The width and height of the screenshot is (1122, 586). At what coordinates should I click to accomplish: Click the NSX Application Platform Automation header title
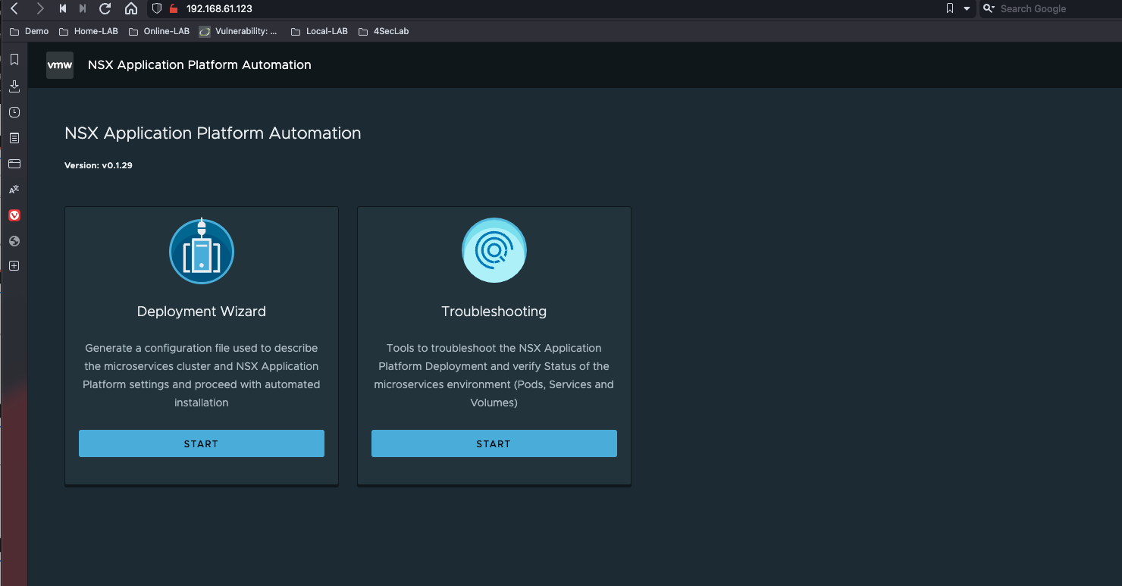coord(199,65)
